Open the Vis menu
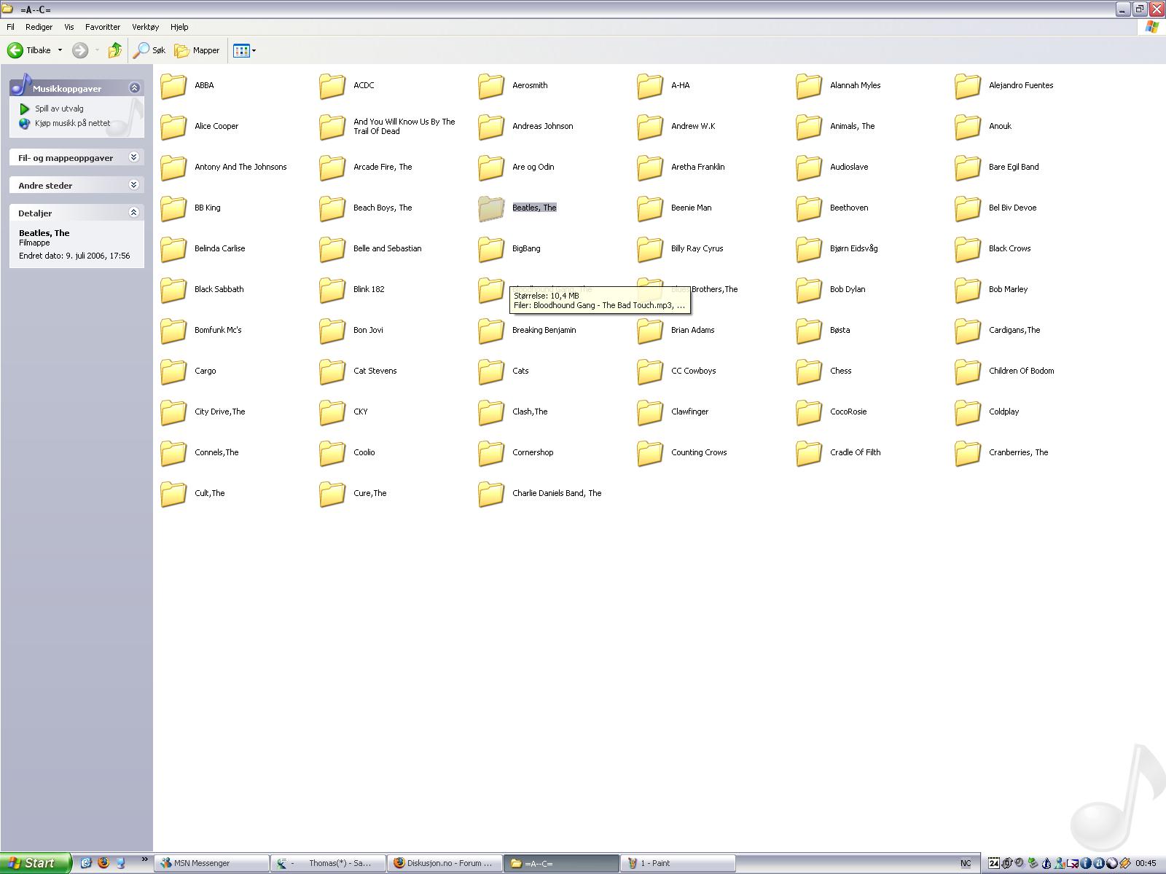Screen dimensions: 1166x874 [x=69, y=27]
